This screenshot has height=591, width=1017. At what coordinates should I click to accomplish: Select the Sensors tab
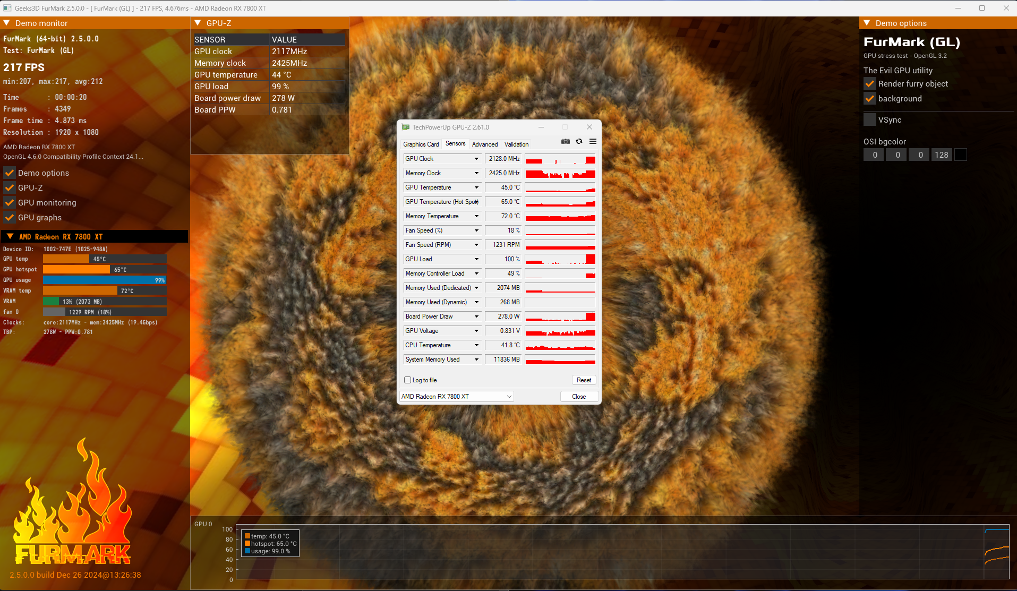455,143
